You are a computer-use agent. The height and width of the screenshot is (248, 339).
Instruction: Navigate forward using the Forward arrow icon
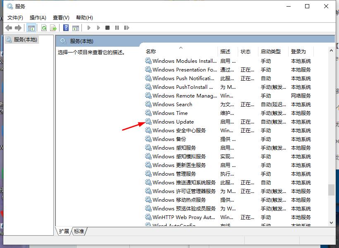[x=18, y=28]
